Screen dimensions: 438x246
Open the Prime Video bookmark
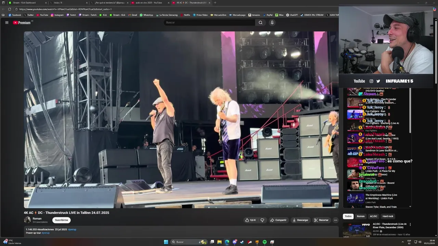200,15
